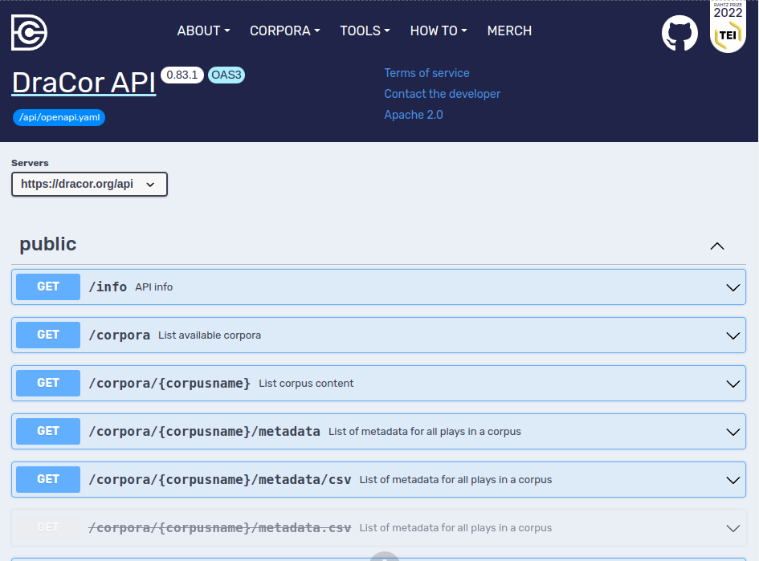Screen dimensions: 759x561
Task: Click the /corpora/{corpusname}/metadata path text
Action: pyautogui.click(x=204, y=432)
